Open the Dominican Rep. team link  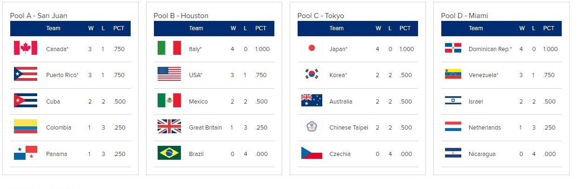[x=490, y=49]
